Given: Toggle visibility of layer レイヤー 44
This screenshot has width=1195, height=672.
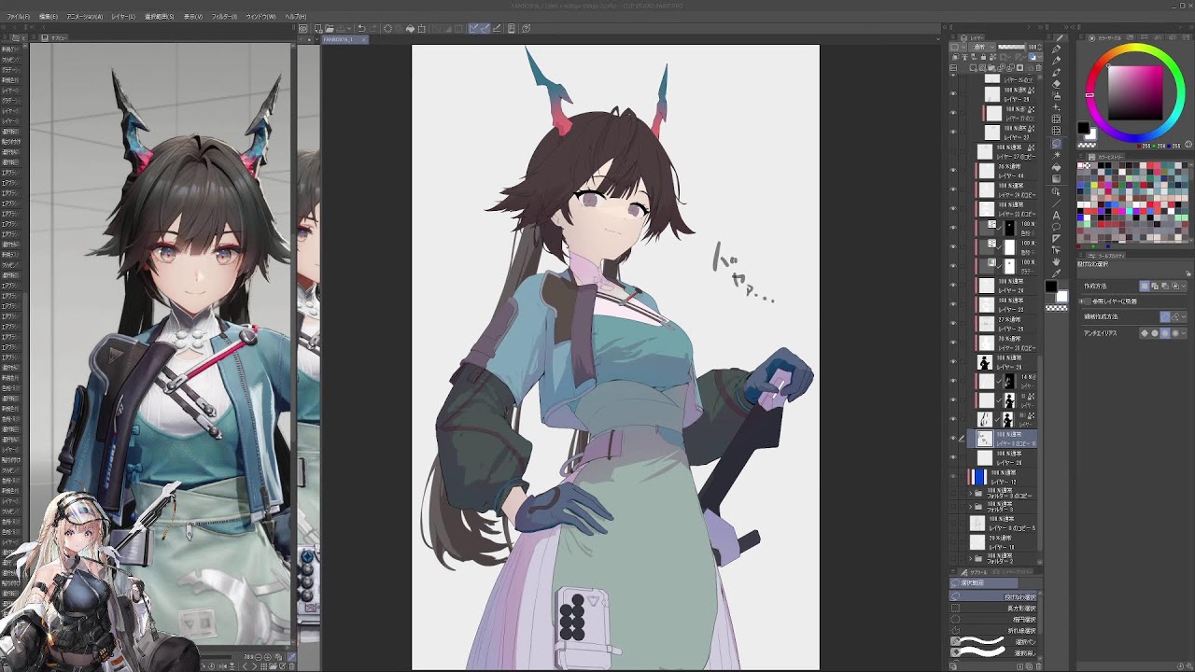Looking at the screenshot, I should (953, 170).
